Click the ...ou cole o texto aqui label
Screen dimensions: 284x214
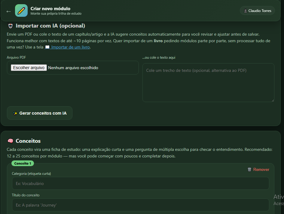[x=159, y=57]
